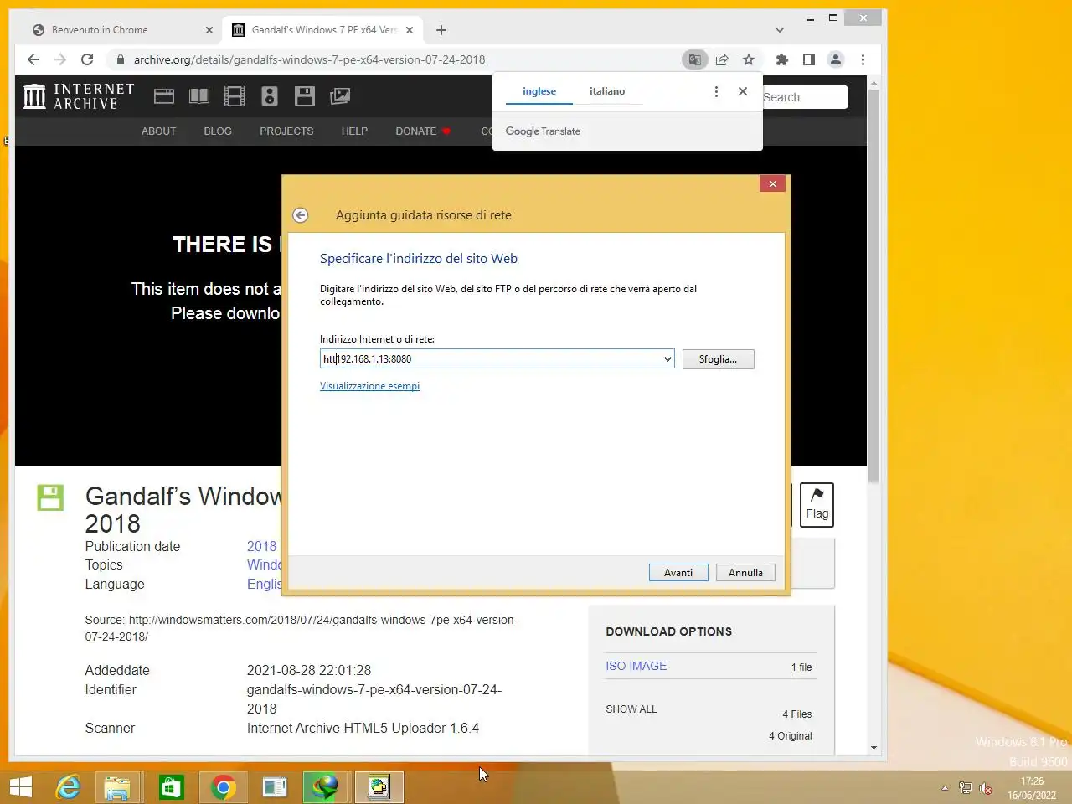
Task: Click the SHOW ALL download link
Action: point(631,709)
